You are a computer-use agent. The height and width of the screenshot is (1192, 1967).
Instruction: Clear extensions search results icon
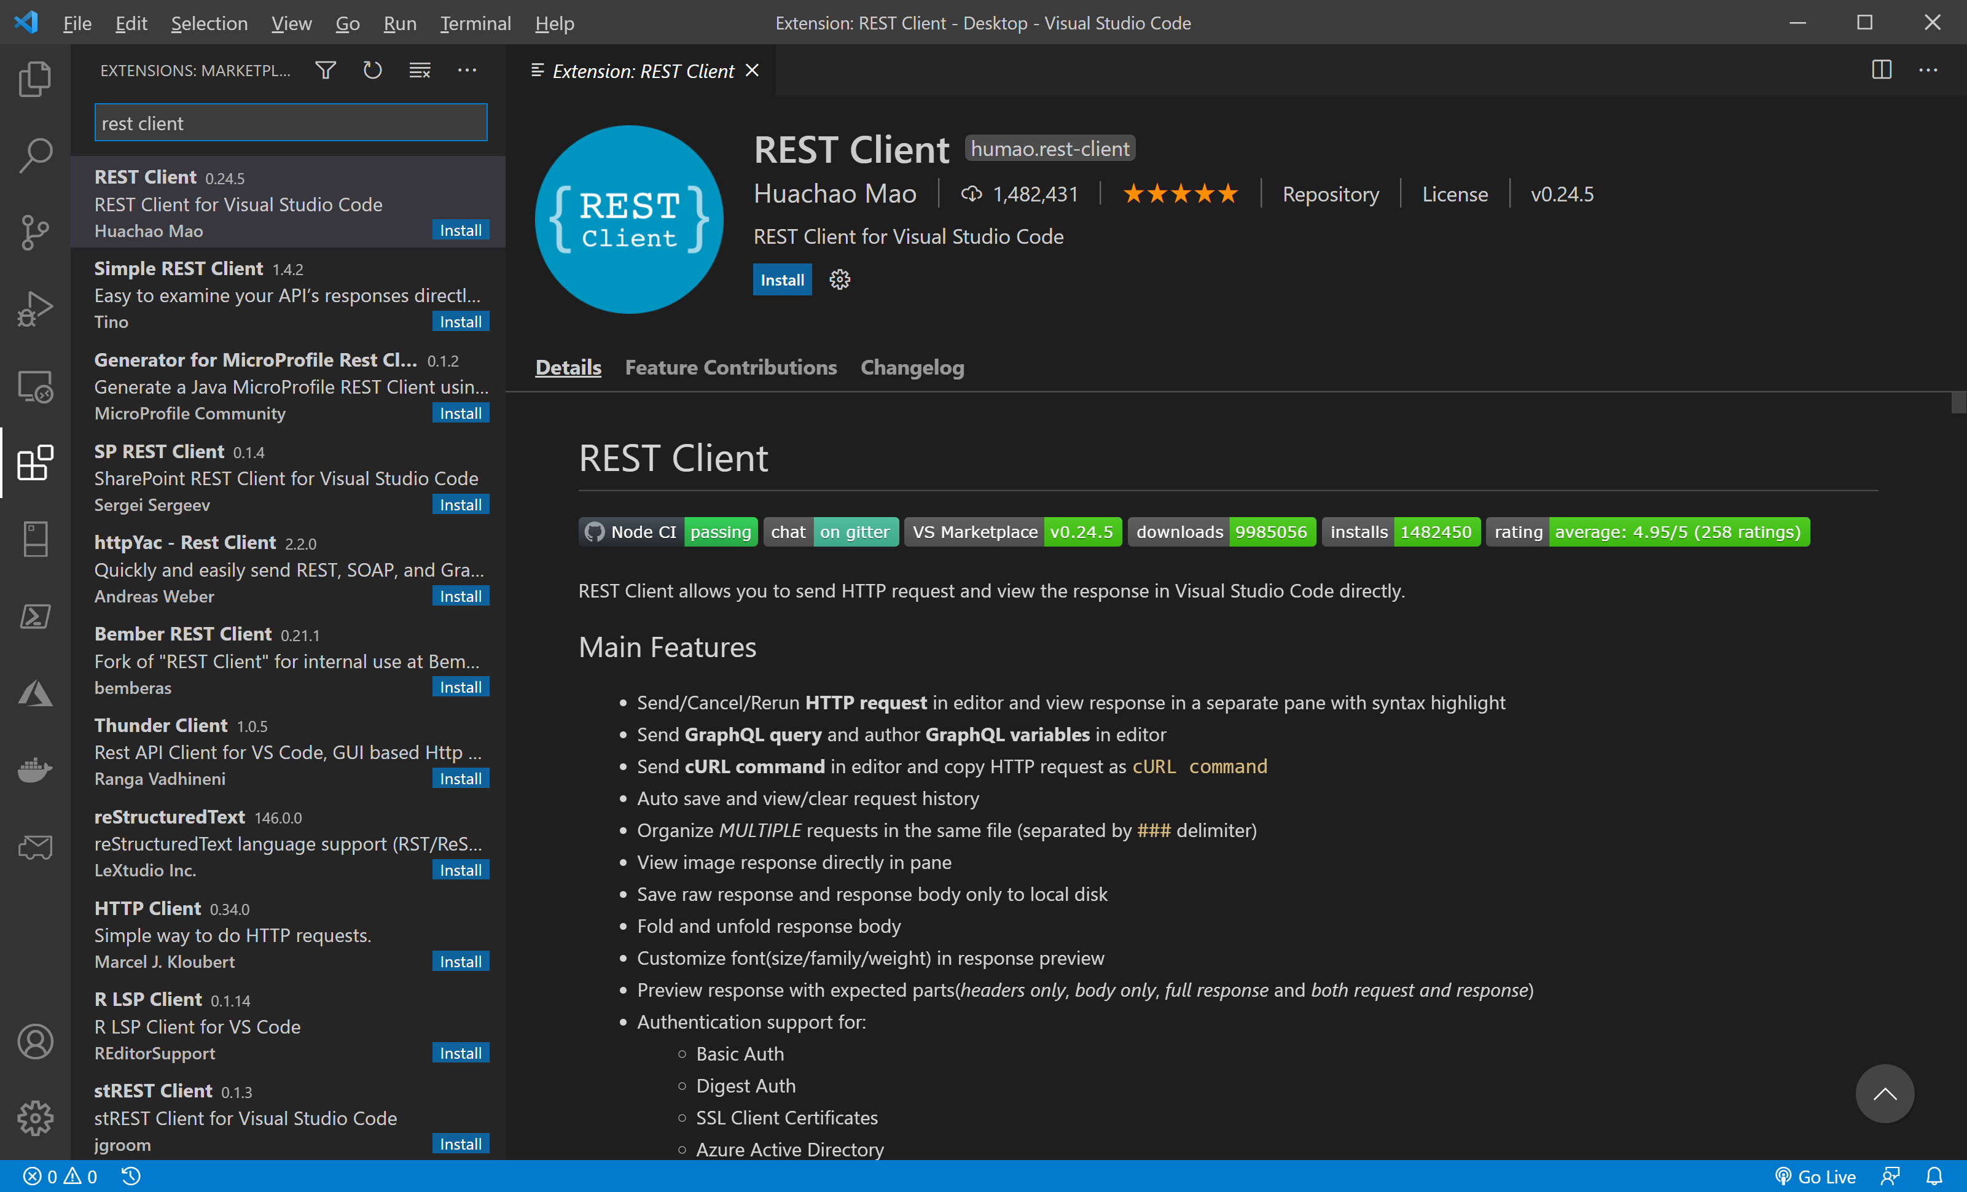coord(419,70)
